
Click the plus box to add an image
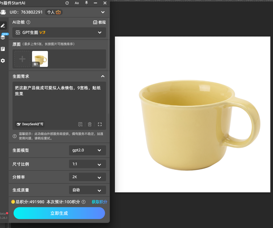point(22,59)
